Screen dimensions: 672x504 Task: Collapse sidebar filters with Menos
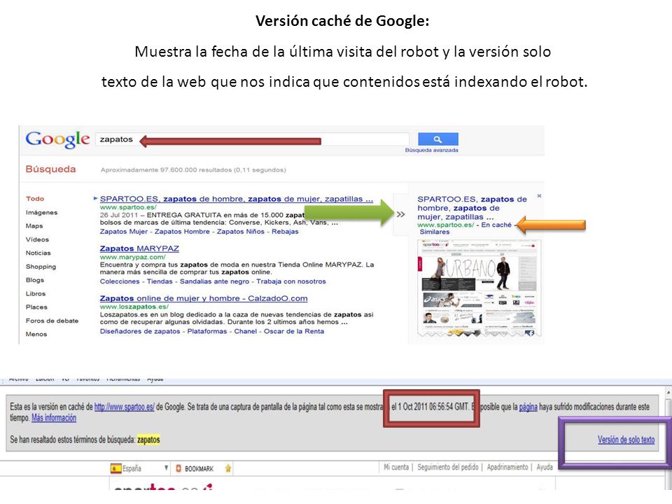36,334
